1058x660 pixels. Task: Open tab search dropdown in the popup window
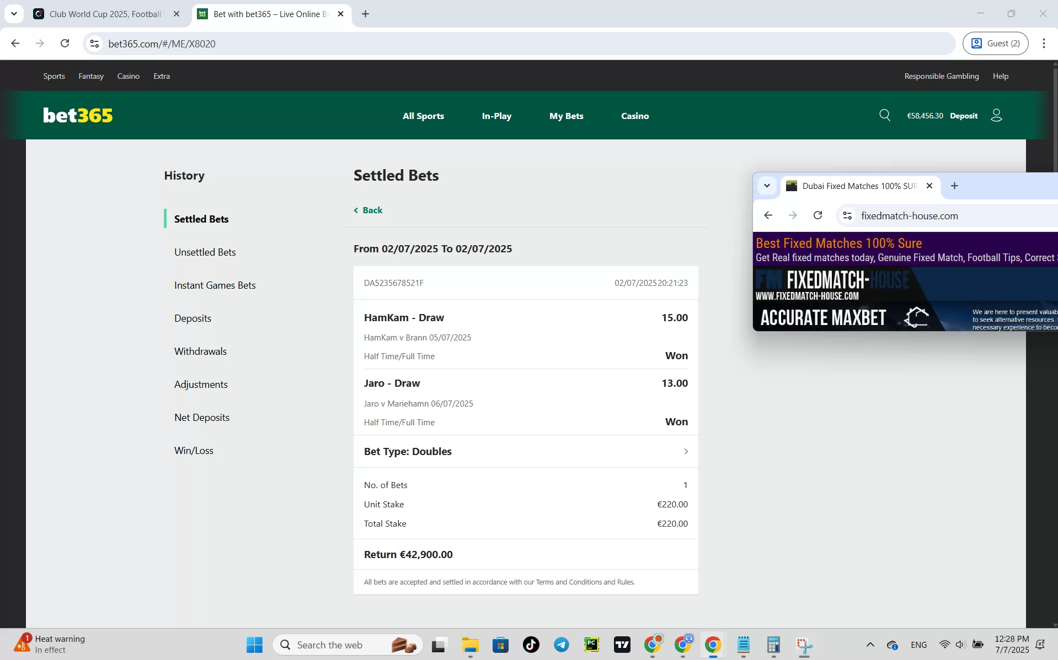click(x=767, y=186)
